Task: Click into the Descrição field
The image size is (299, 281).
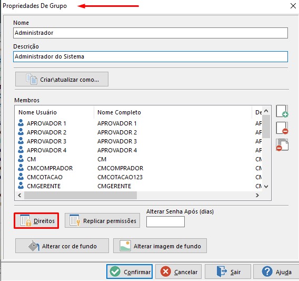Action: click(151, 56)
